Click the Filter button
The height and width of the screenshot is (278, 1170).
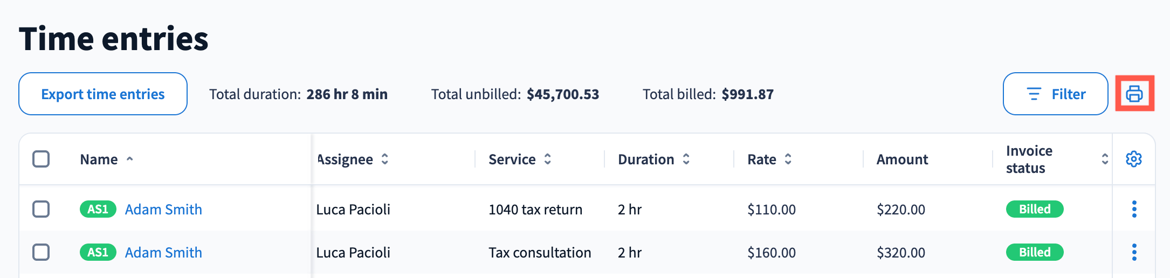(x=1055, y=94)
